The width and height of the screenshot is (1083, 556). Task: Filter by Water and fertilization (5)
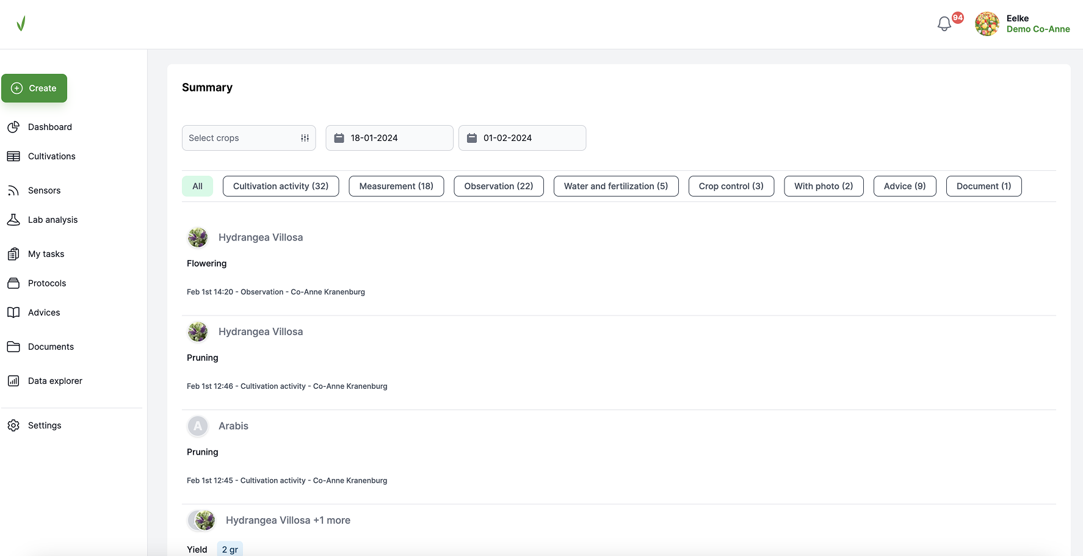(x=616, y=186)
